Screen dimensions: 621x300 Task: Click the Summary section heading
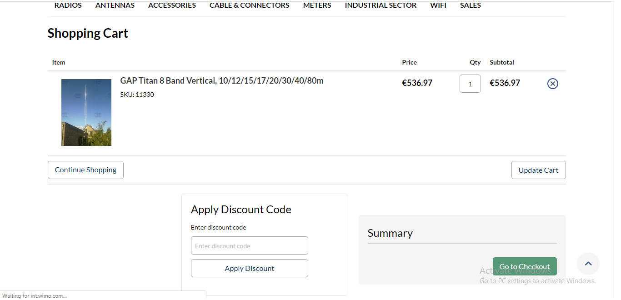390,233
